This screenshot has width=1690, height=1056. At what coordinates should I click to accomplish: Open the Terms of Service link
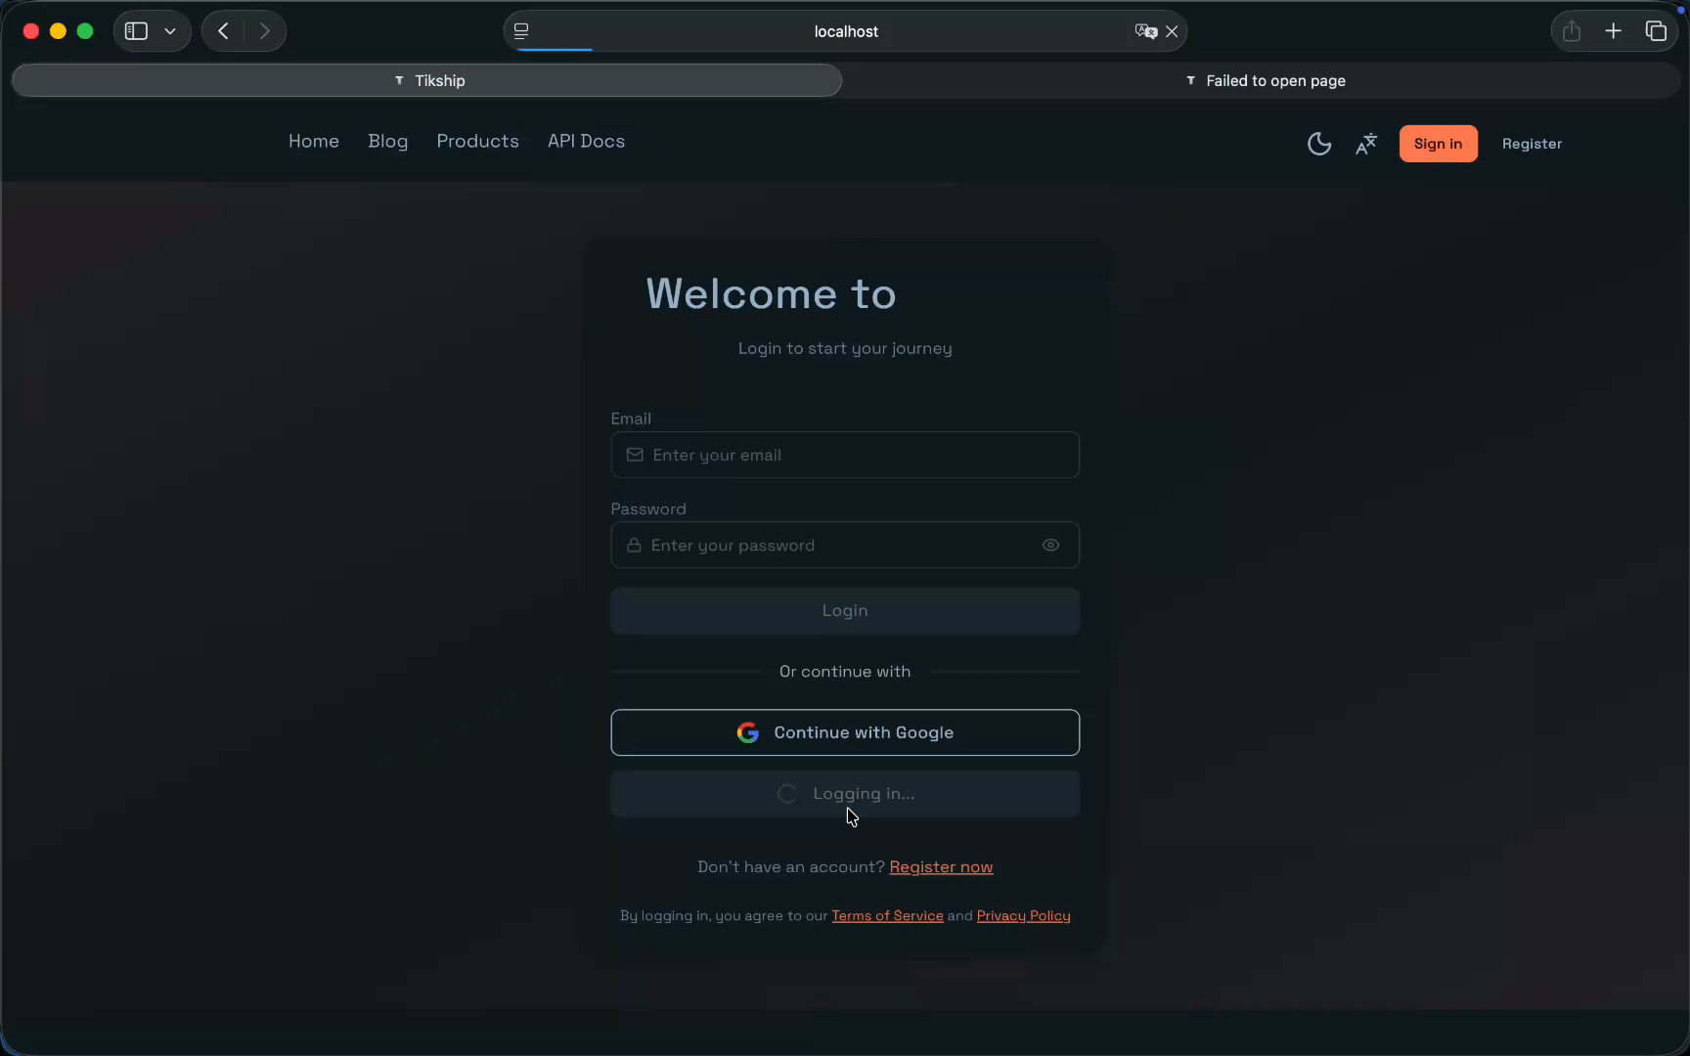pos(887,916)
